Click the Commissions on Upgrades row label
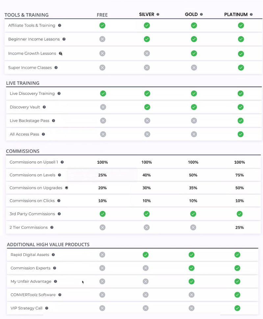 36,188
